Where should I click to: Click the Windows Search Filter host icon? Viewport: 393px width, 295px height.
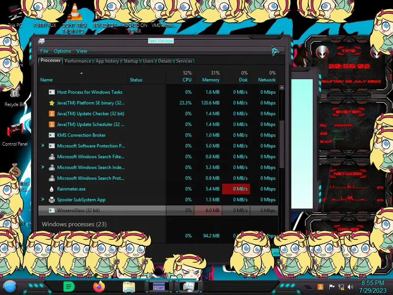(x=52, y=157)
